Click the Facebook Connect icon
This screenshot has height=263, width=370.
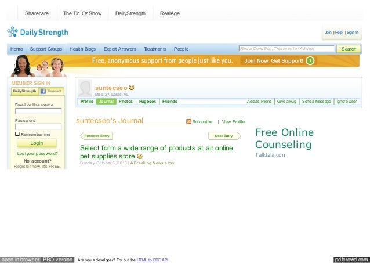click(43, 91)
